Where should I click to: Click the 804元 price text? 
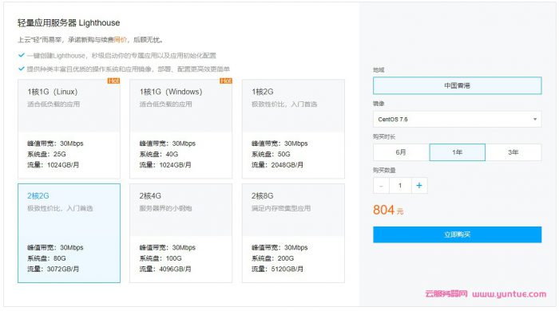(388, 210)
